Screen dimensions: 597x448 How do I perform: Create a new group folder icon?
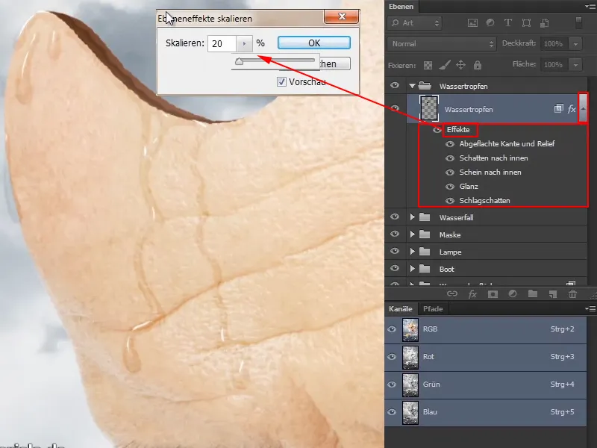point(533,293)
